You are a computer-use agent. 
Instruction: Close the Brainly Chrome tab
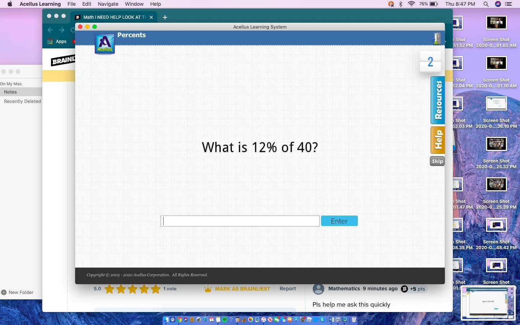151,17
